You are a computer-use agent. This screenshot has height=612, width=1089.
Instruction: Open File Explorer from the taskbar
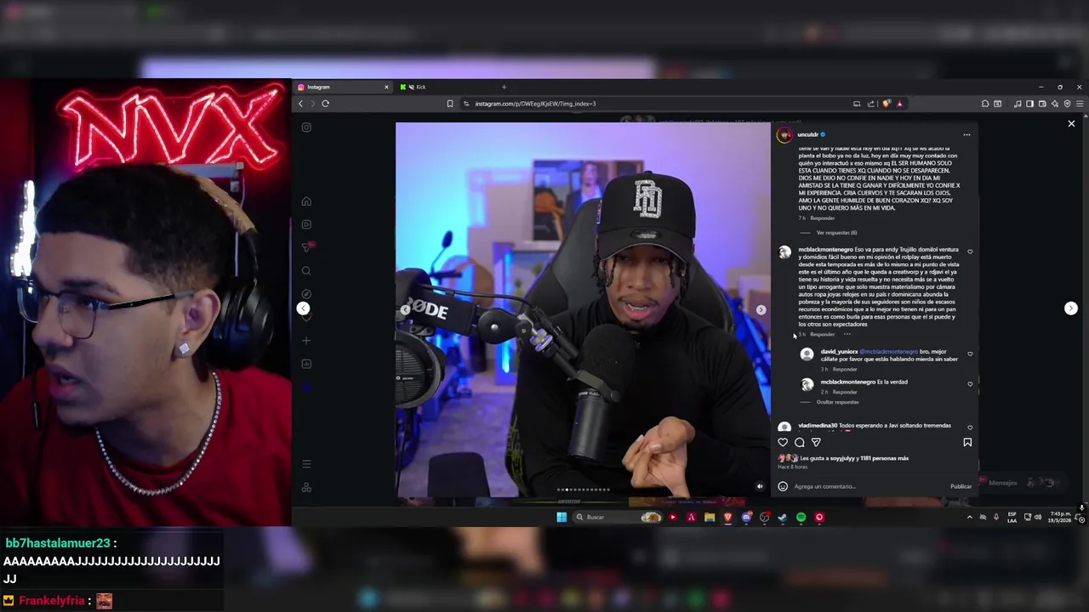click(709, 517)
